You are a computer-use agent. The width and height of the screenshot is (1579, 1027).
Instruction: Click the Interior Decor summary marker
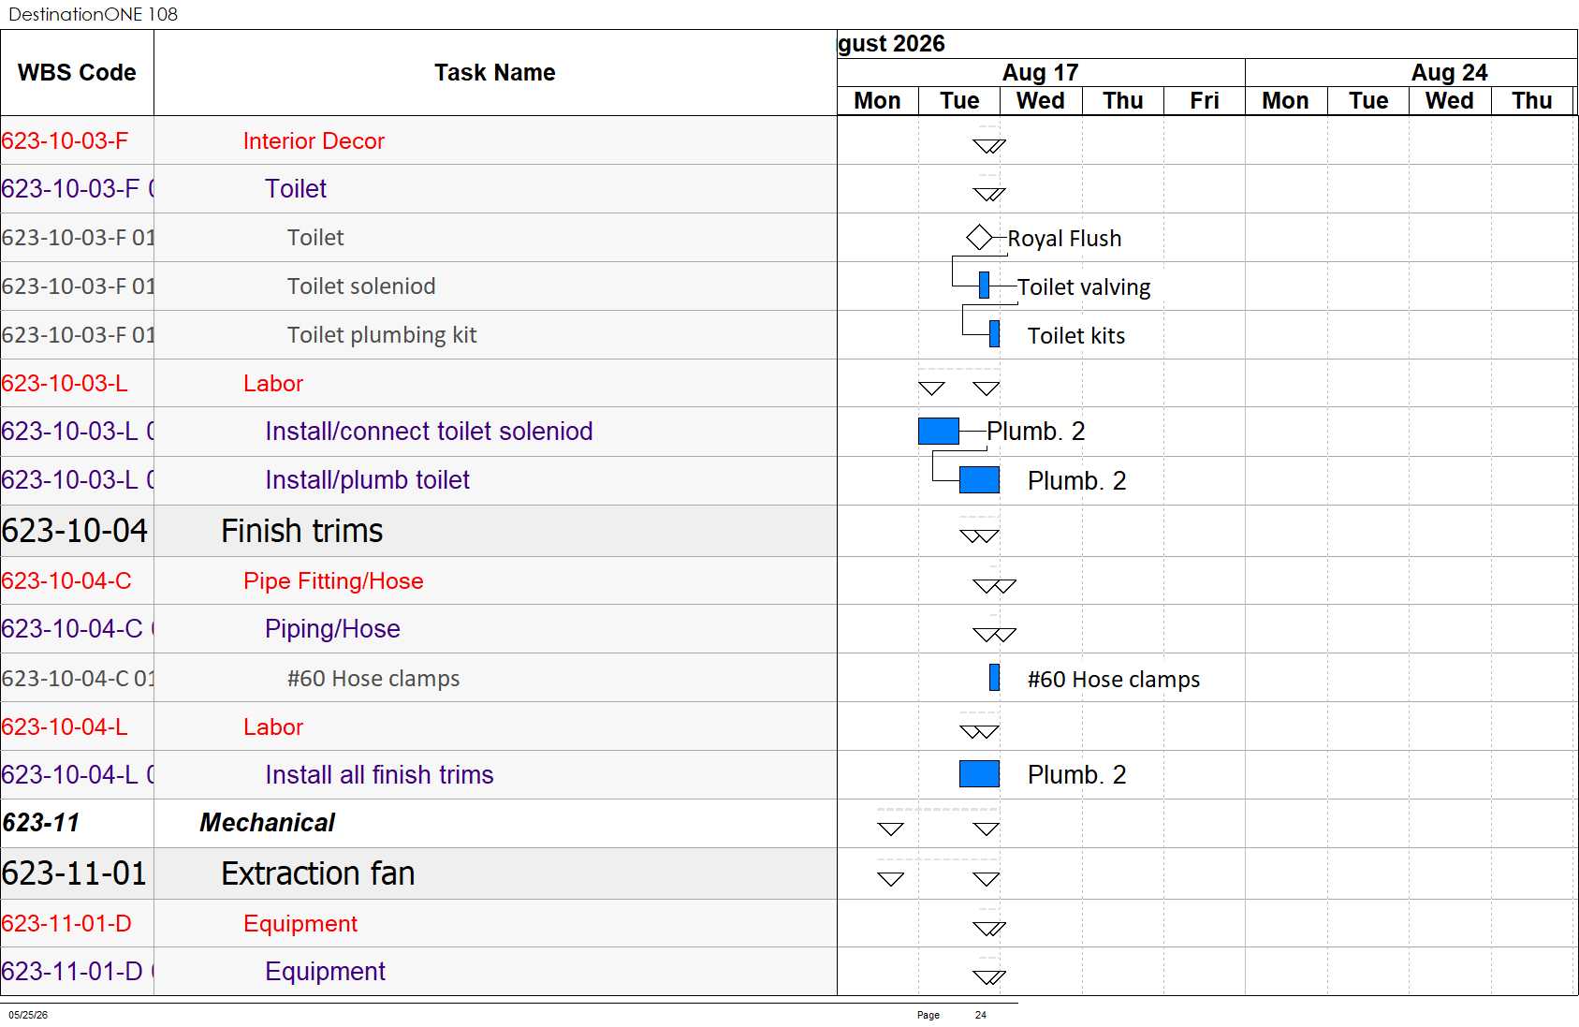(989, 146)
